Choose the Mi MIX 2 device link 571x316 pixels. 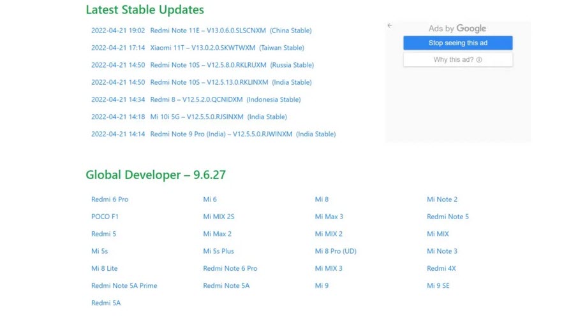[329, 234]
